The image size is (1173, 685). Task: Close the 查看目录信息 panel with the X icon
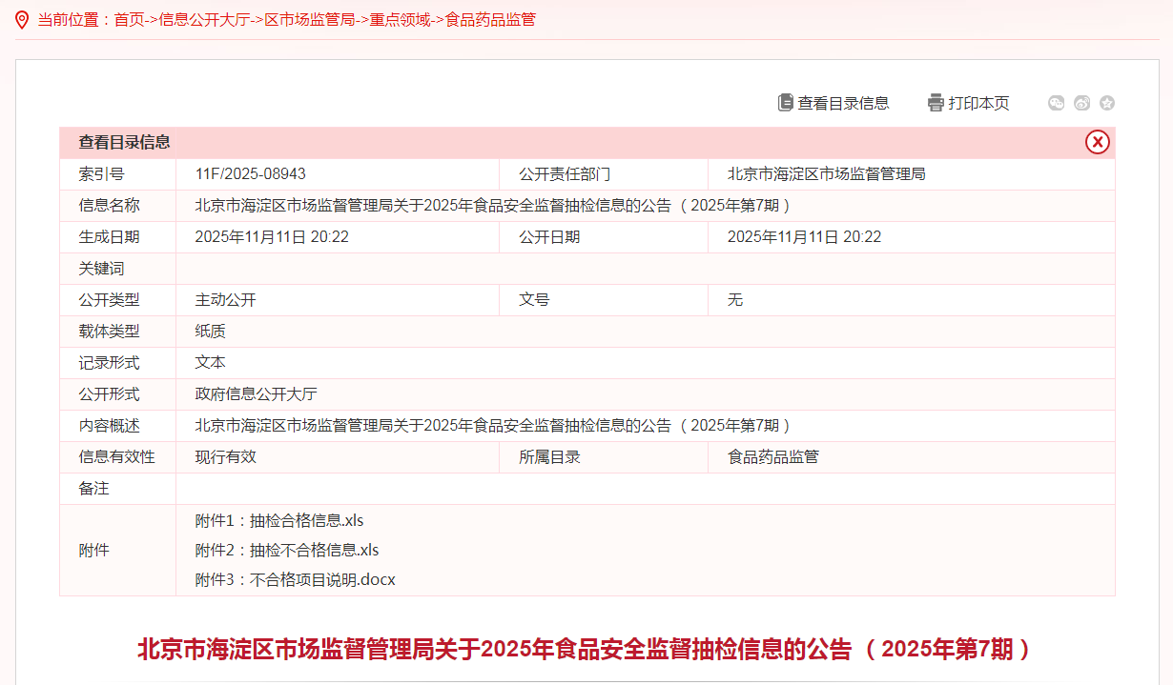(x=1098, y=142)
